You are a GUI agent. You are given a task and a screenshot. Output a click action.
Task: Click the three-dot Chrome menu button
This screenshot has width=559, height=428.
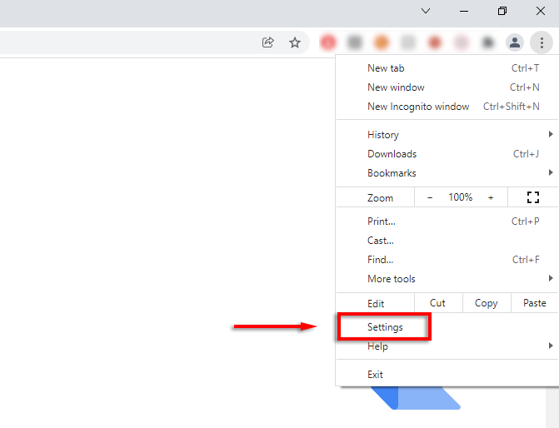(542, 42)
